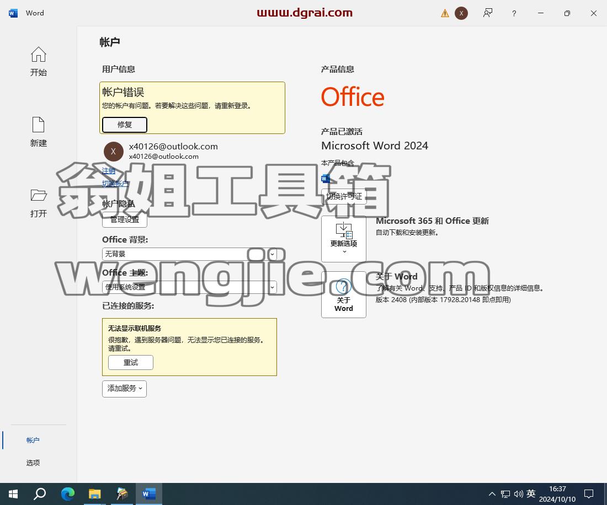Image resolution: width=607 pixels, height=505 pixels.
Task: Open File Explorer from taskbar
Action: pyautogui.click(x=95, y=494)
